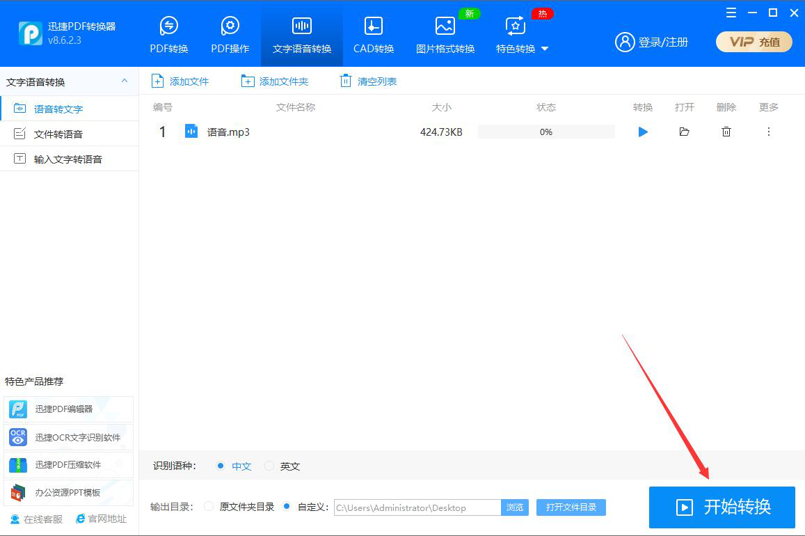The image size is (805, 536).
Task: Click the 打开文件目录 button
Action: coord(571,507)
